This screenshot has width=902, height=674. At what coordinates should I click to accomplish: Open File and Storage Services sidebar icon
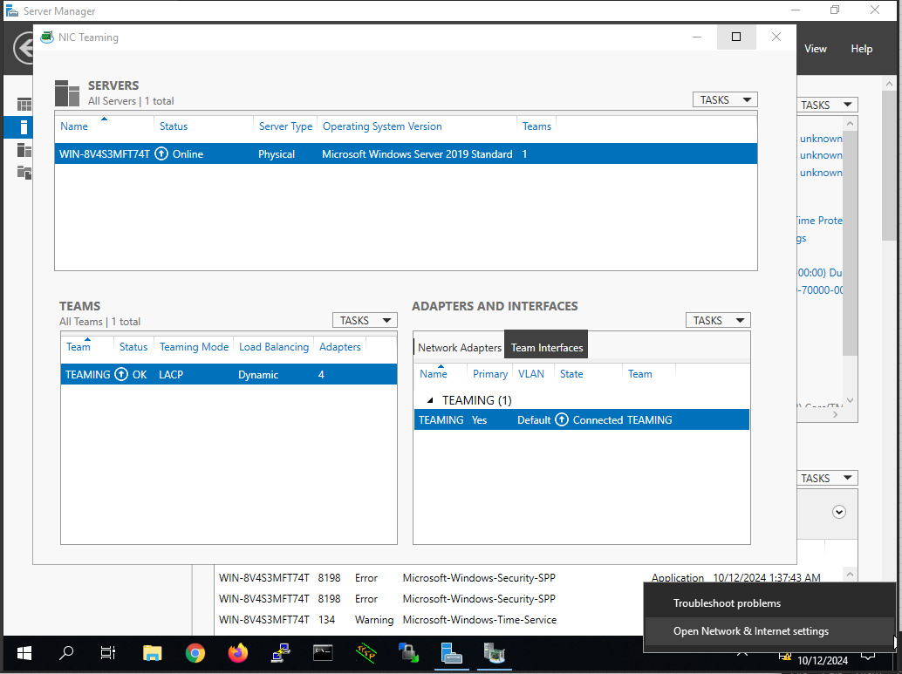[24, 172]
